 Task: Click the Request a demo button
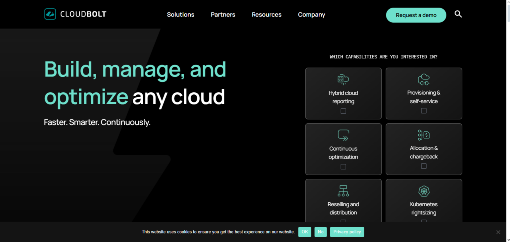[416, 15]
